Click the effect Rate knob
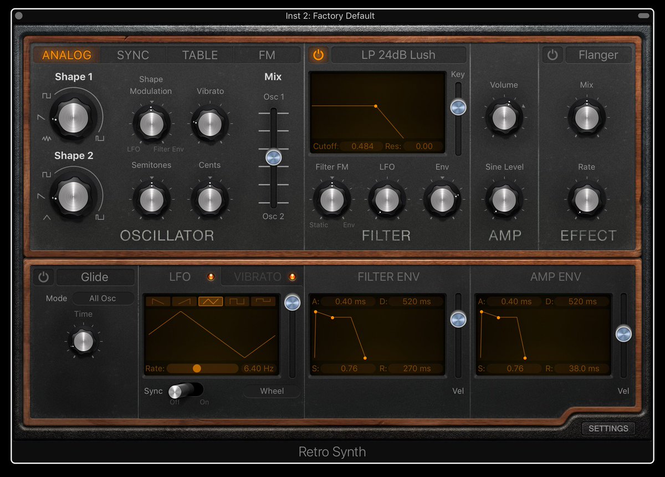 tap(586, 199)
